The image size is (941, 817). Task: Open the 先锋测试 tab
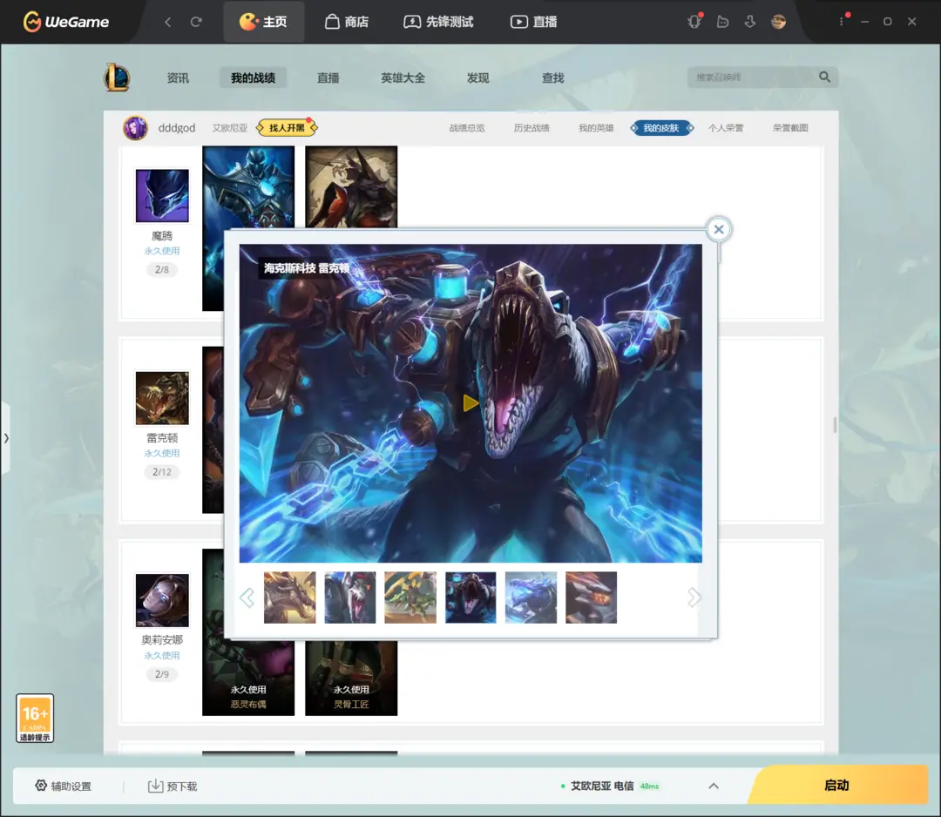[438, 22]
